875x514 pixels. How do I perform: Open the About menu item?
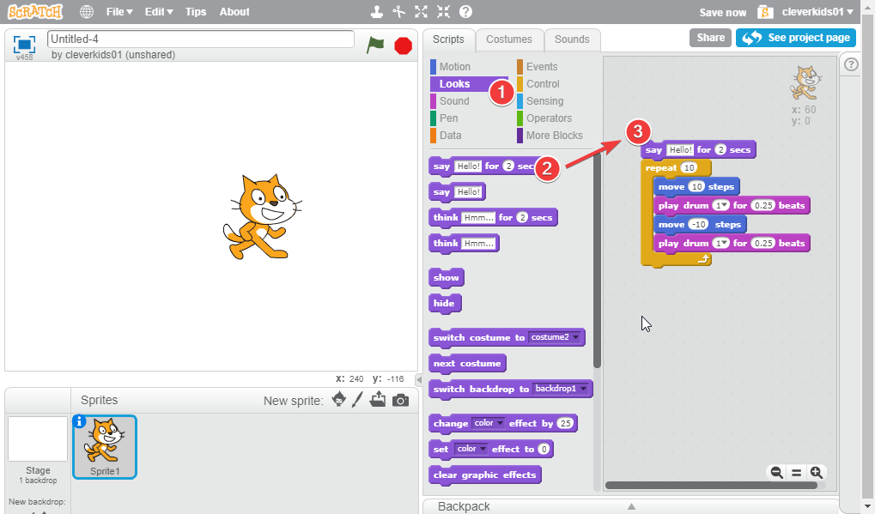(x=234, y=12)
